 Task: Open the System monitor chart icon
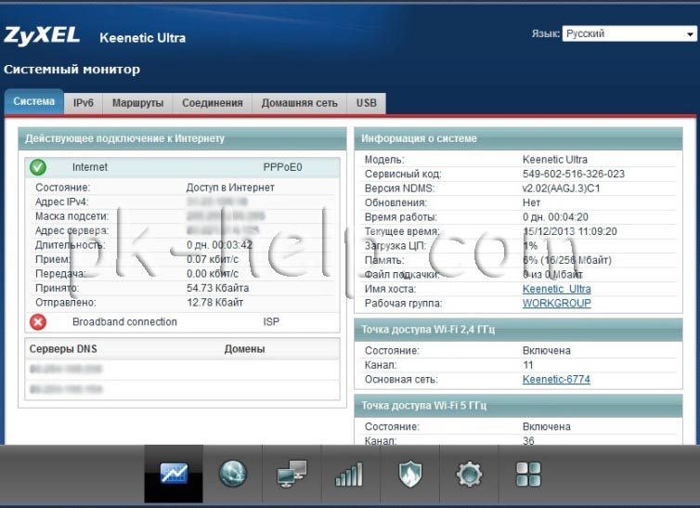(174, 474)
